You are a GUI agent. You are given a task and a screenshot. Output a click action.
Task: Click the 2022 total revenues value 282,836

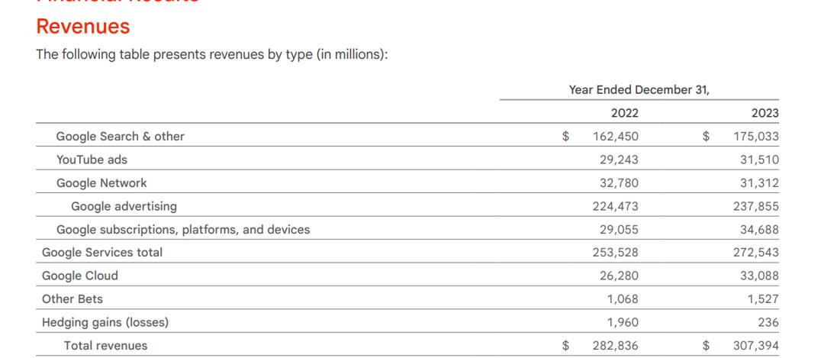point(616,345)
